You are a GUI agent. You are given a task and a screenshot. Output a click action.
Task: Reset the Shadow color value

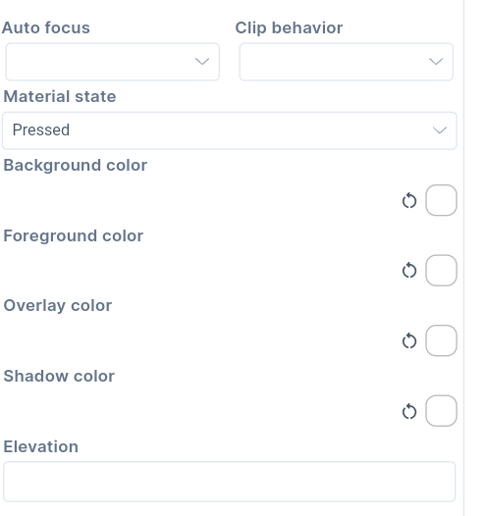(409, 411)
